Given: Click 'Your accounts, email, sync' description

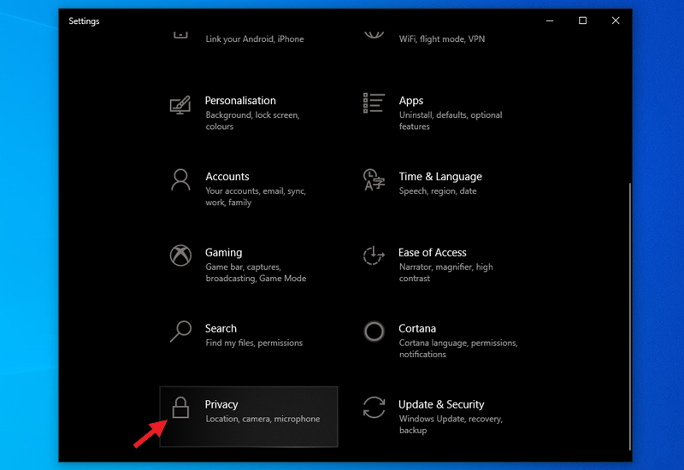Looking at the screenshot, I should [256, 197].
